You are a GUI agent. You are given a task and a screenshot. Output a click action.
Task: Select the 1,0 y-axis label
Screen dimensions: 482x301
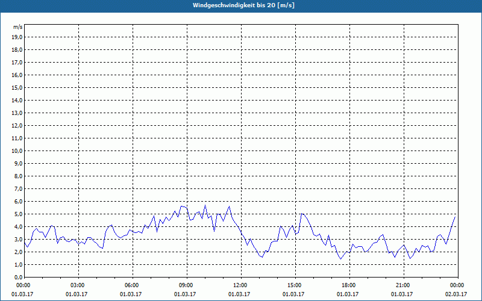coord(18,264)
